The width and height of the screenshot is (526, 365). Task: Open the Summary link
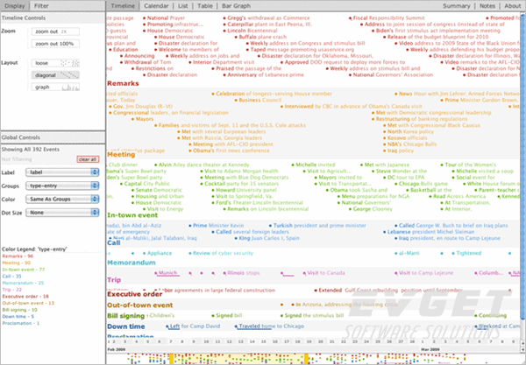point(456,6)
